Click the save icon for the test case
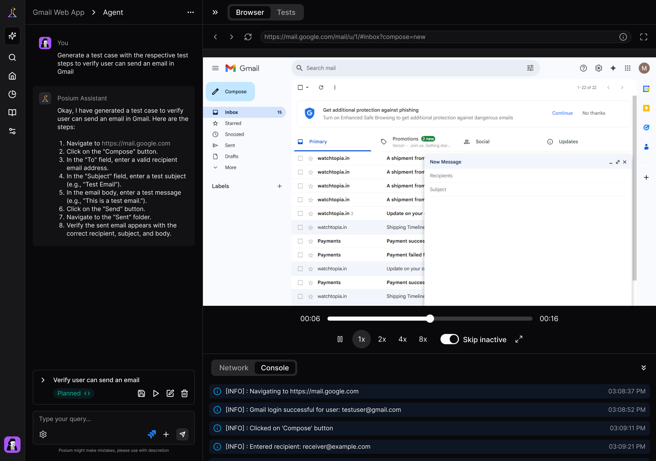 point(141,393)
